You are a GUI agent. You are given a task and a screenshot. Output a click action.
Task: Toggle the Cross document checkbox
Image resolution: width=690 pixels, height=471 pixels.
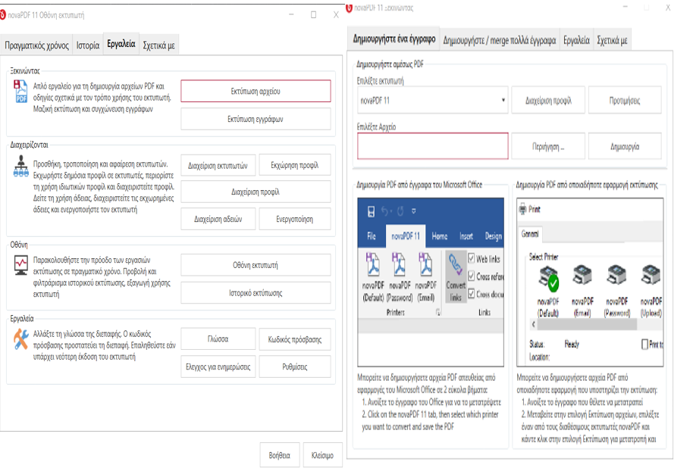[x=472, y=294]
